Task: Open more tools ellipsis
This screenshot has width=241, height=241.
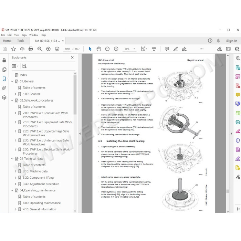Action: click(x=201, y=49)
